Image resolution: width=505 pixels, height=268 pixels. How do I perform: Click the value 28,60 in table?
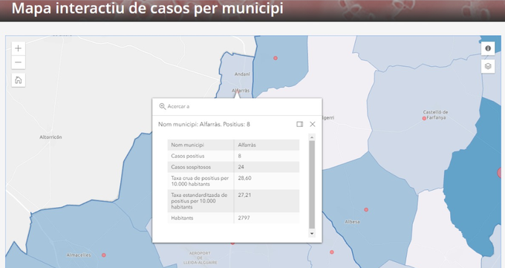click(x=244, y=178)
